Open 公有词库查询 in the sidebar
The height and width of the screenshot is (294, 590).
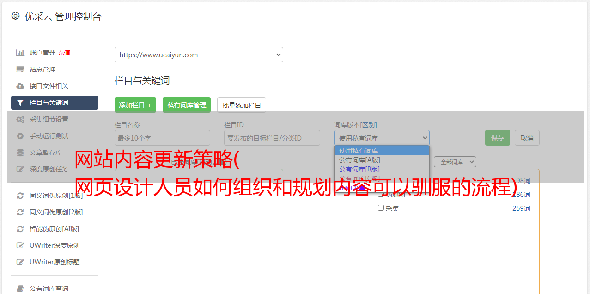point(49,288)
